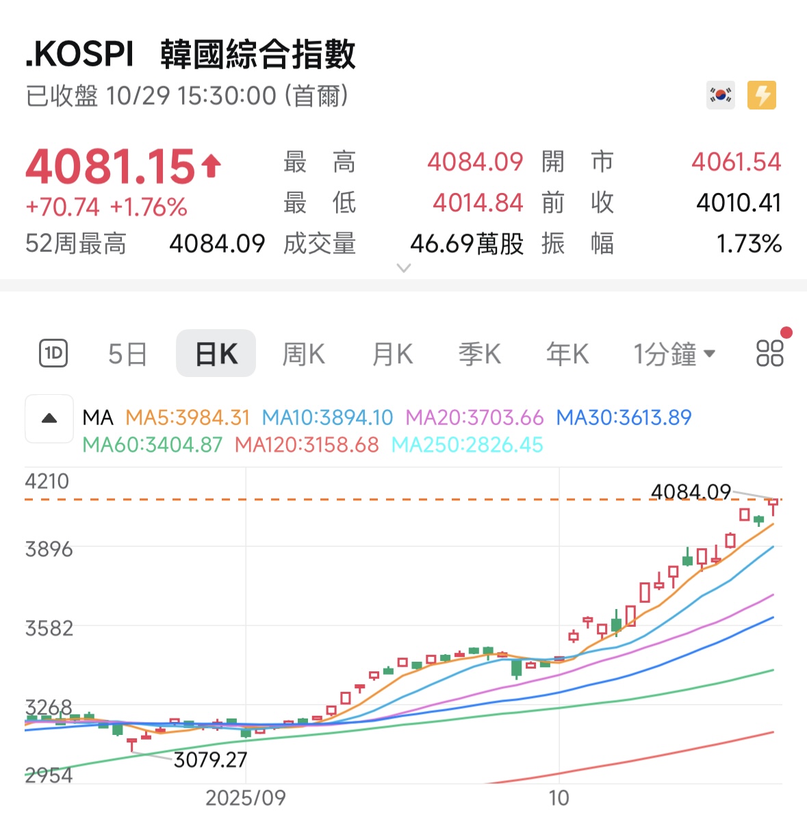Switch to the 季K quarterly tab
807x828 pixels.
[x=479, y=354]
